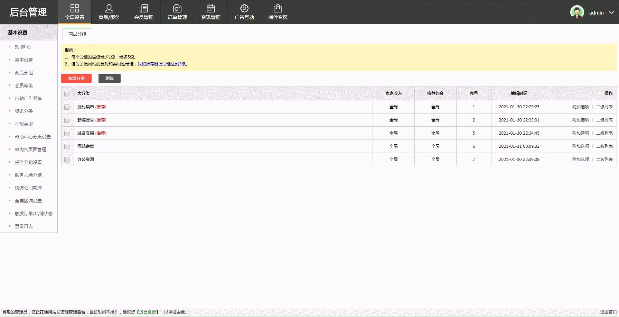Screen dimensions: 619x317
Task: Open 登录日志 in the sidebar
Action: 24,226
